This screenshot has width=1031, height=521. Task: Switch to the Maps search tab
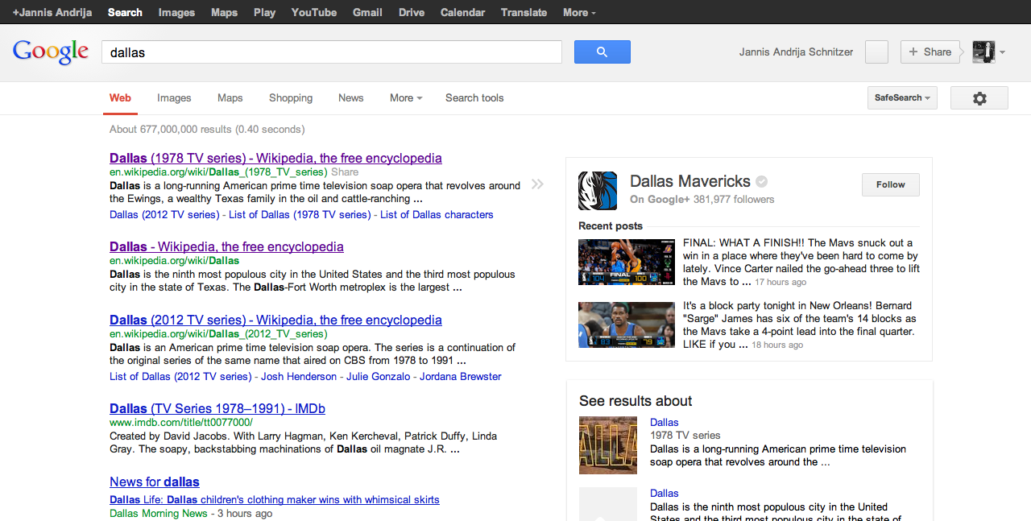click(x=230, y=97)
